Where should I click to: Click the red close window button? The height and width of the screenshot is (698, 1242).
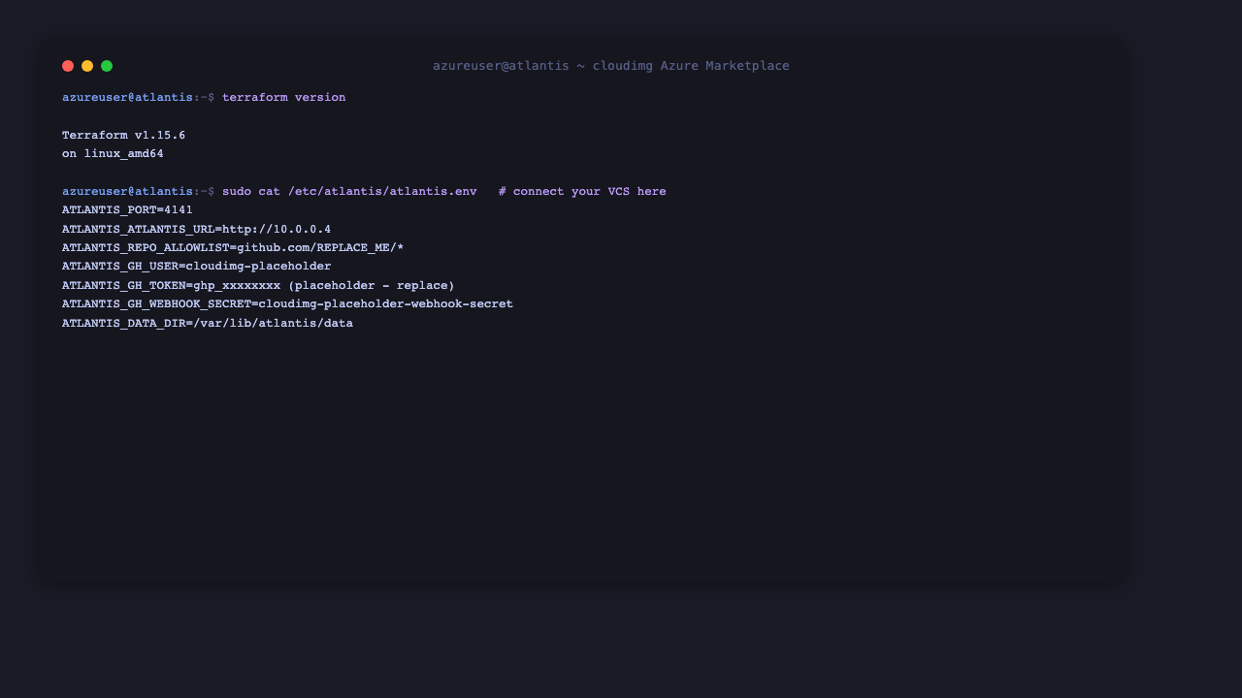[68, 66]
